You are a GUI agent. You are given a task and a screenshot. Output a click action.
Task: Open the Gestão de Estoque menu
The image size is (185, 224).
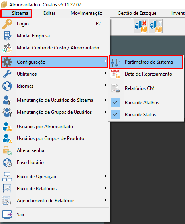[137, 13]
